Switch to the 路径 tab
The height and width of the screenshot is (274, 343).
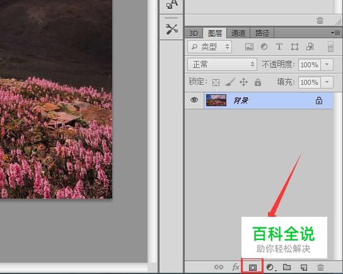coord(262,33)
